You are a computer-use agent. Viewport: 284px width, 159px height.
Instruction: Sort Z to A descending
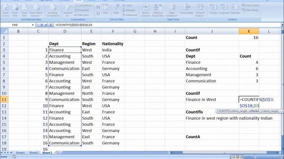click(98, 13)
